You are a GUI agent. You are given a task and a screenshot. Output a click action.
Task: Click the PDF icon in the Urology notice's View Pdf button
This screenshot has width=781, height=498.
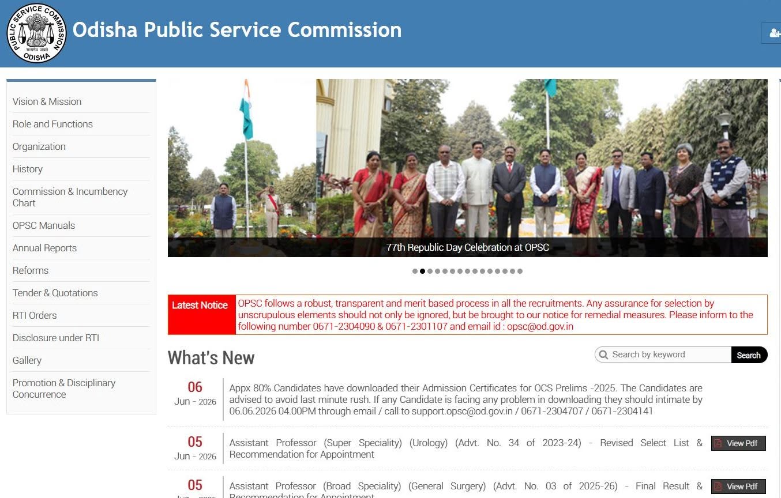pyautogui.click(x=718, y=443)
